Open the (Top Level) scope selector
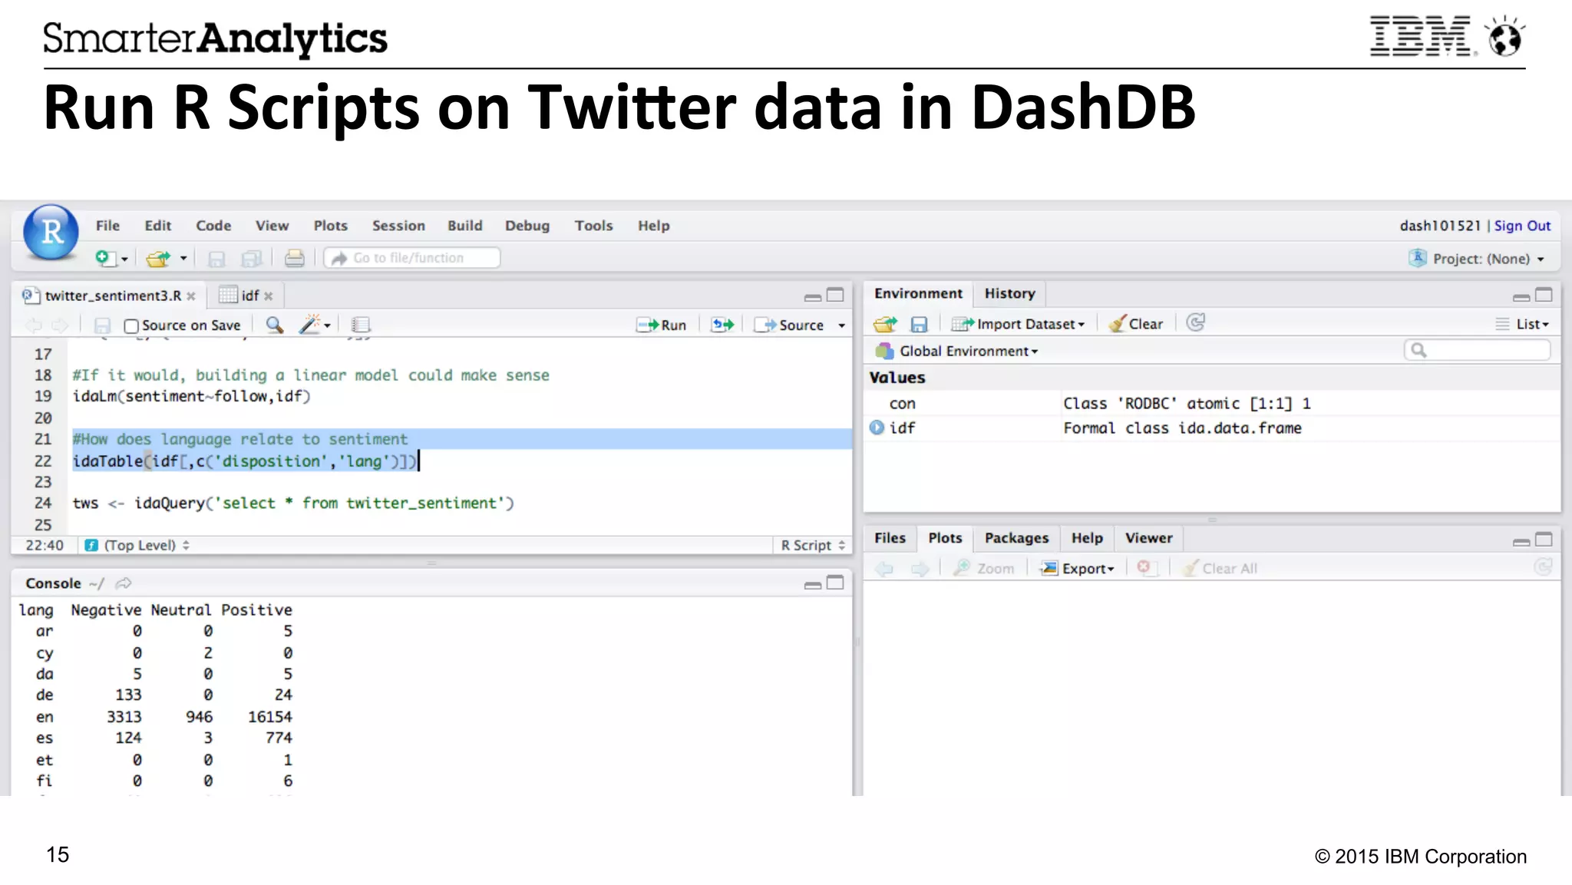 coord(137,545)
